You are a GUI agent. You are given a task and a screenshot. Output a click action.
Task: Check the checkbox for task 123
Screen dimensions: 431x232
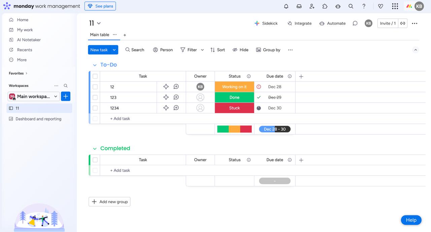(x=95, y=97)
